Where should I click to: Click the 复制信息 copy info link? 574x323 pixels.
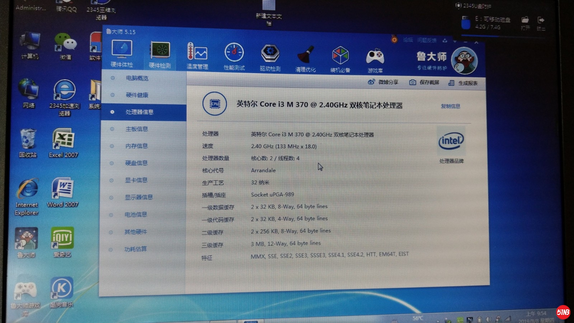coord(450,106)
